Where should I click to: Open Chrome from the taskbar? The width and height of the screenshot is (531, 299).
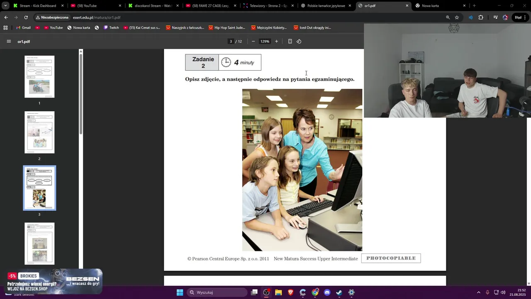pyautogui.click(x=315, y=292)
